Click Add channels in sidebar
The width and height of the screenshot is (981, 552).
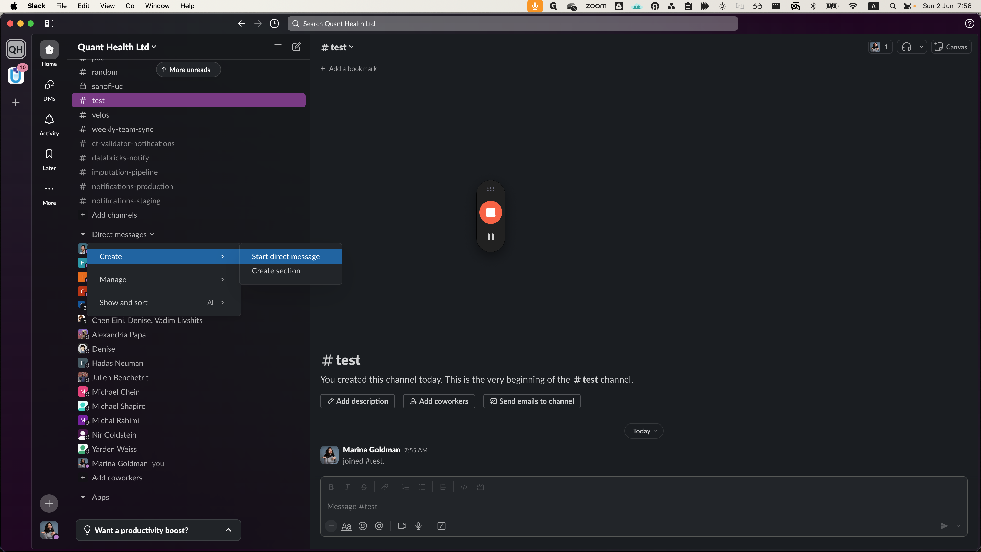[x=114, y=215]
